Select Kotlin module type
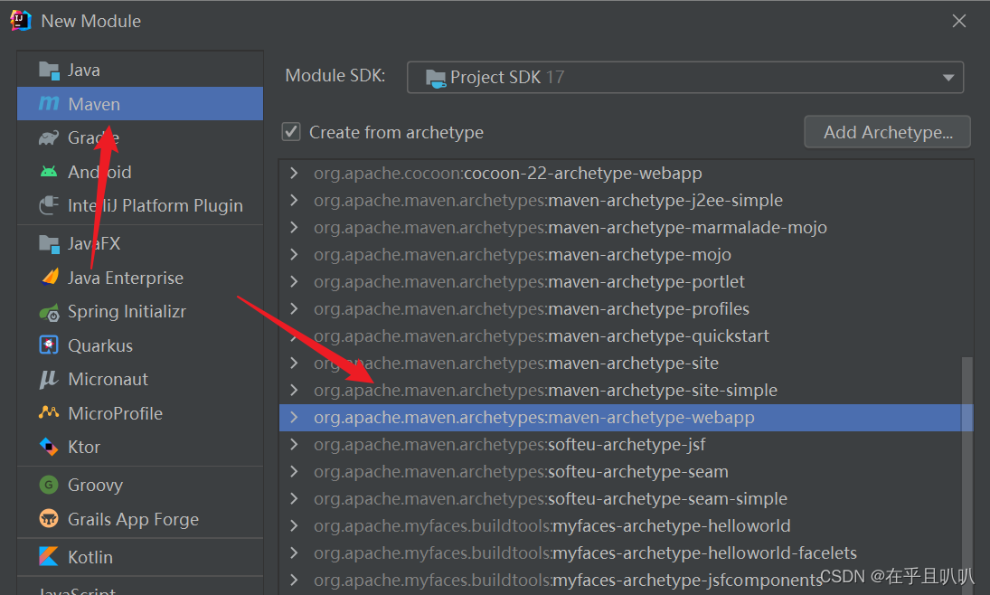This screenshot has height=595, width=990. click(140, 557)
